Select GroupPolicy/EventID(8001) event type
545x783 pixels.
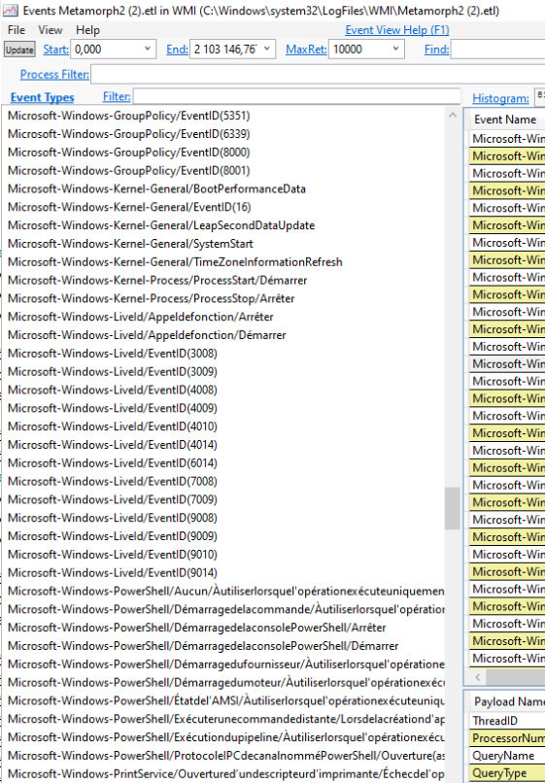[129, 171]
